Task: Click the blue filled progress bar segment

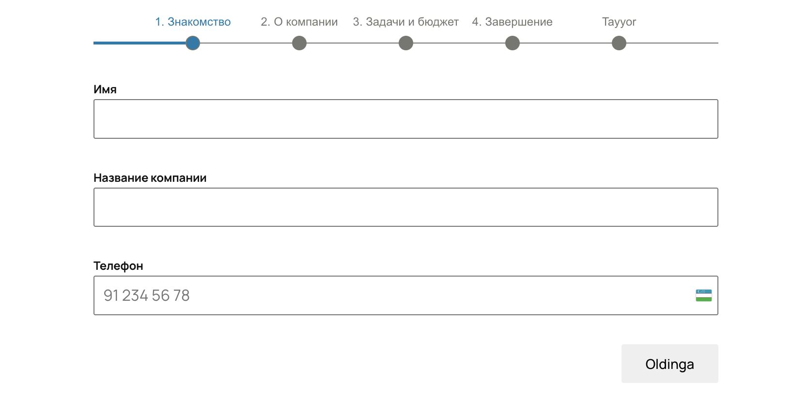Action: (x=140, y=43)
